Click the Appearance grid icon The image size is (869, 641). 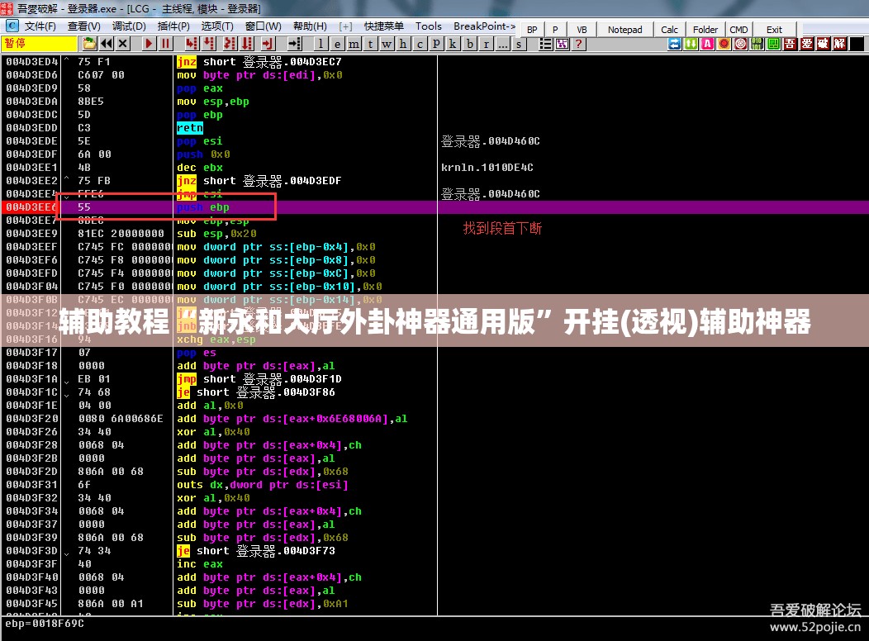click(x=562, y=44)
